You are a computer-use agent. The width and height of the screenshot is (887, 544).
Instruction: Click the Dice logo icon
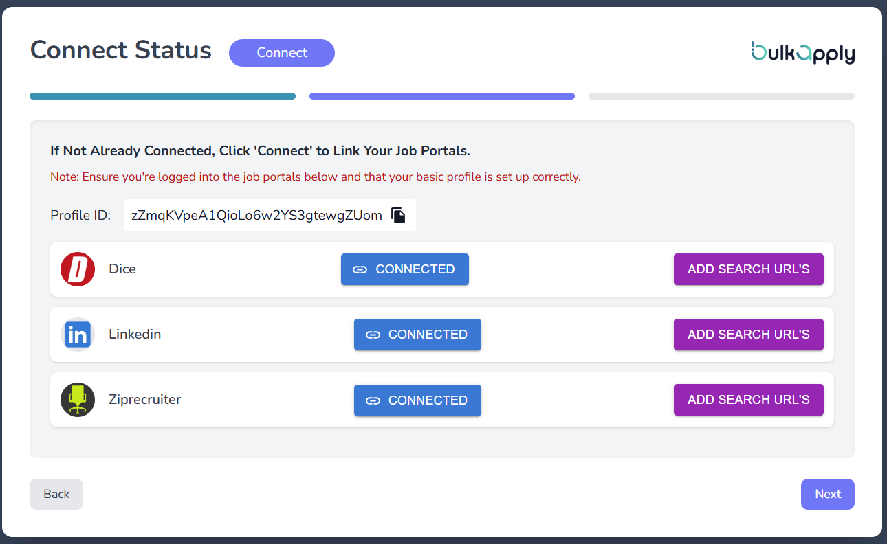click(78, 269)
